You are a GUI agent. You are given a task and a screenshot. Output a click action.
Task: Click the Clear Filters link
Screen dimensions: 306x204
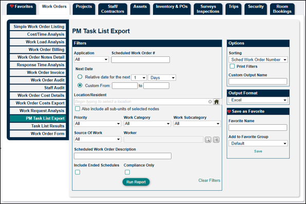pos(209,180)
